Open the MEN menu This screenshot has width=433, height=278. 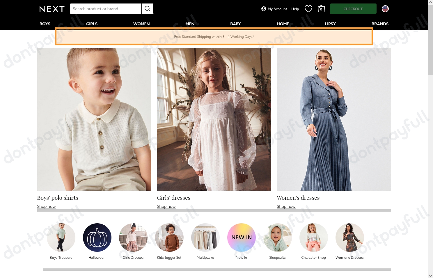point(190,24)
